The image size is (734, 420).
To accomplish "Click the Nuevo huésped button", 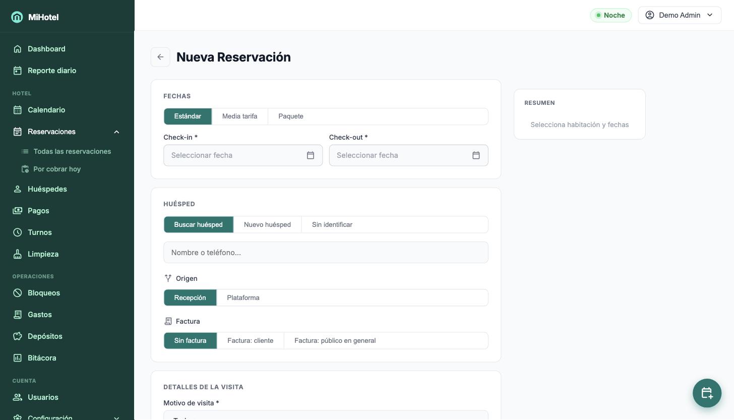I will (x=267, y=225).
